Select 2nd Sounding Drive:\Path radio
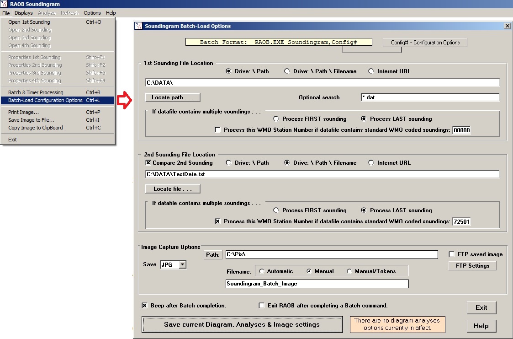Screen dimensions: 513x339 [x=228, y=162]
